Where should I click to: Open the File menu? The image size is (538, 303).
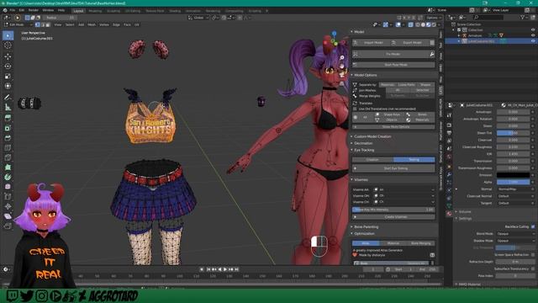click(13, 10)
